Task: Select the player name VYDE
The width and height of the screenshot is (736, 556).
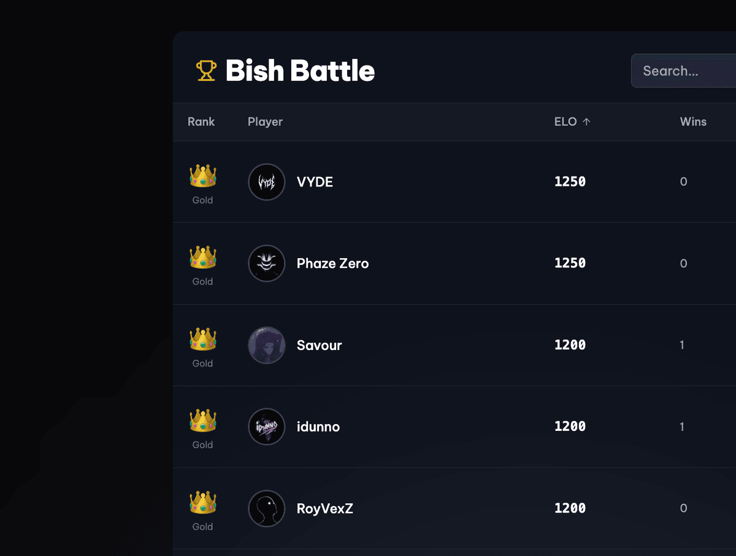Action: 315,182
